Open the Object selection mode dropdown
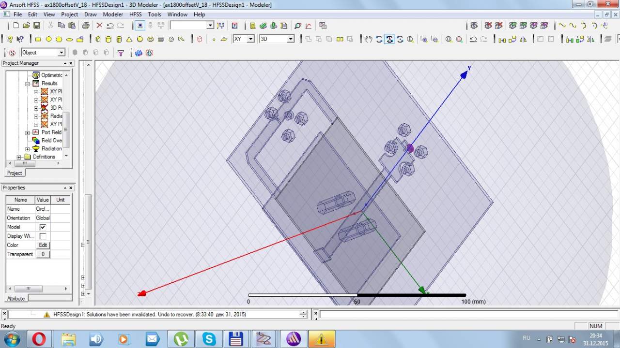This screenshot has height=348, width=620. coord(62,53)
